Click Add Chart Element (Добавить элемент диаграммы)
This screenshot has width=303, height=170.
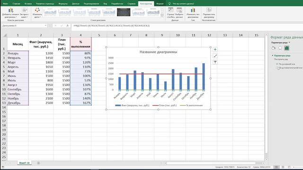10,13
